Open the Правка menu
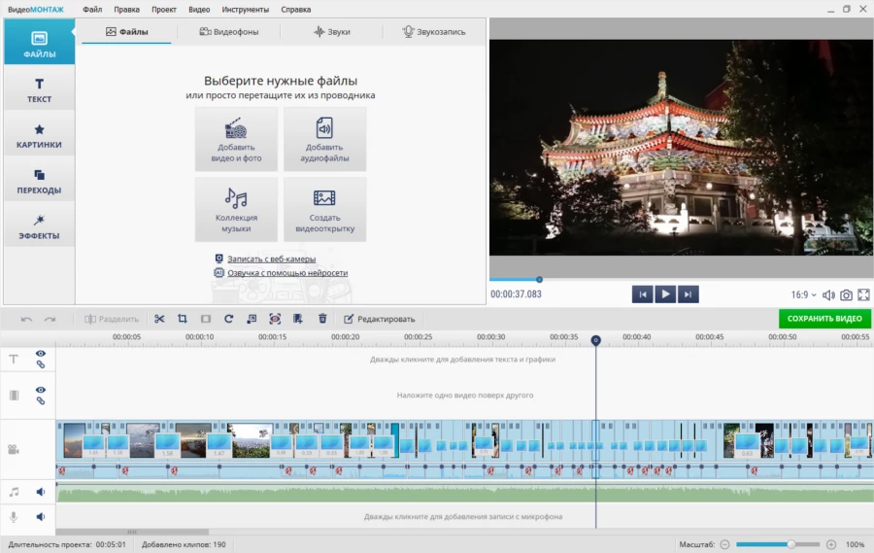874x553 pixels. pos(126,10)
